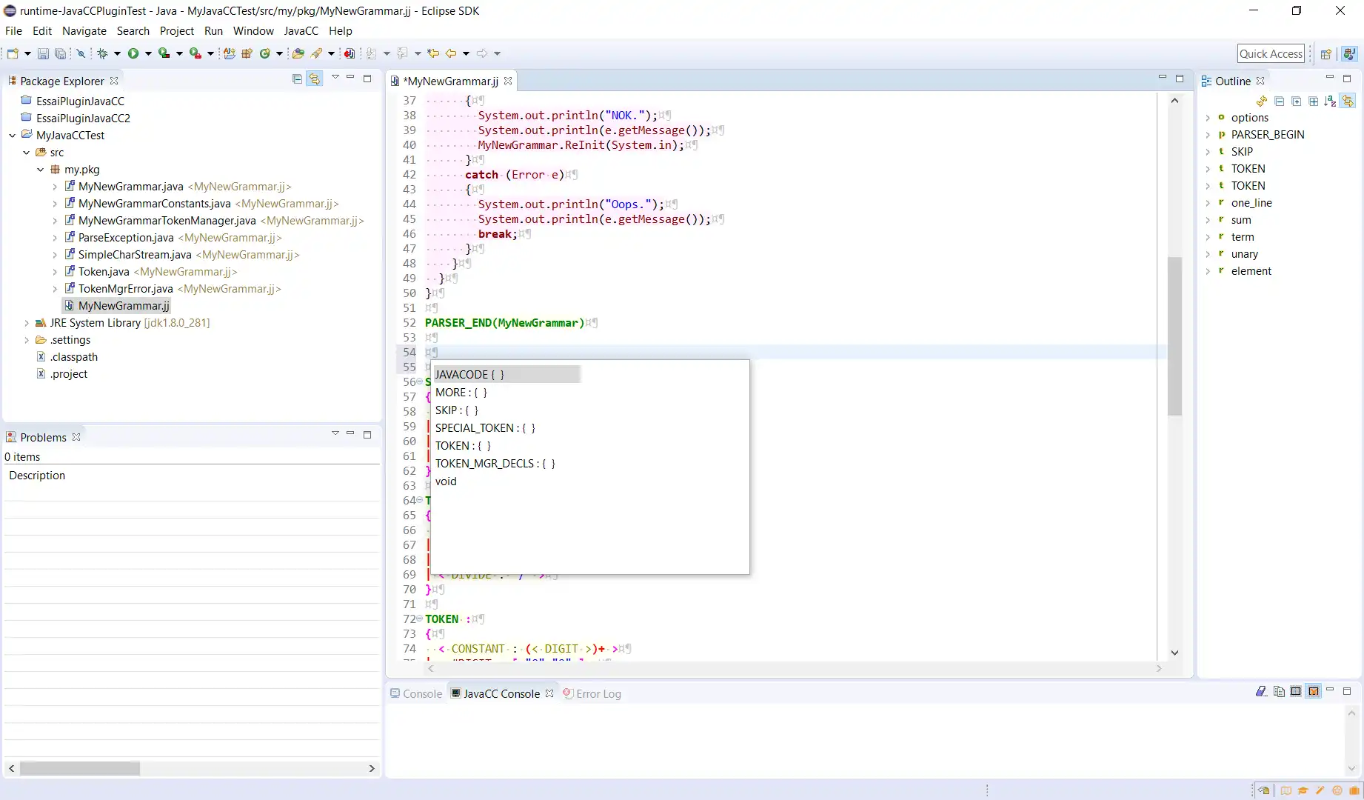The height and width of the screenshot is (800, 1364).
Task: Toggle the highlighted orange console option button
Action: click(1313, 692)
